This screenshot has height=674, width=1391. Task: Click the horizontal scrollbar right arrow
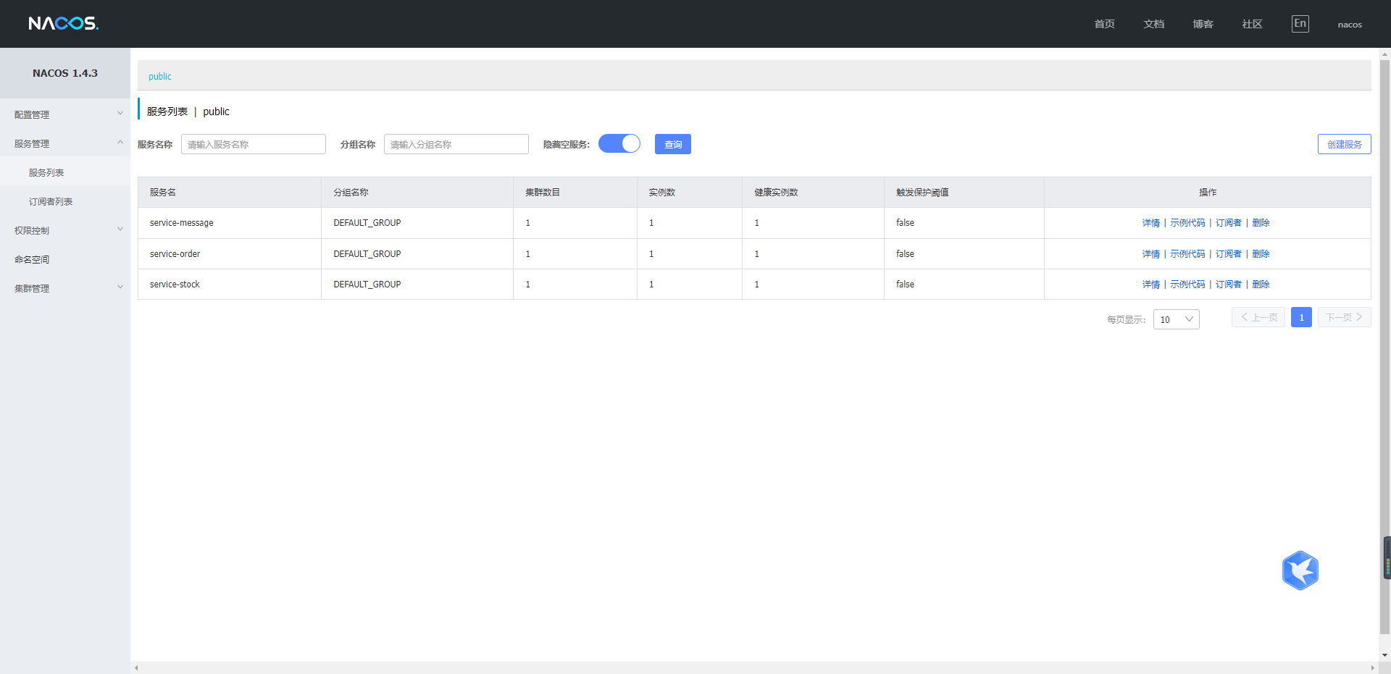pos(1372,667)
